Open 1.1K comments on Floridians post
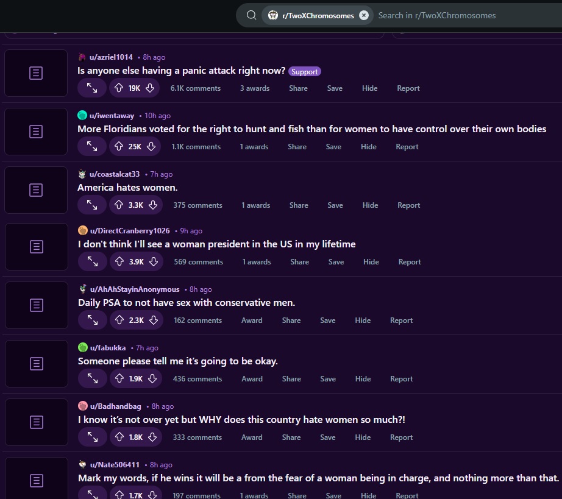This screenshot has height=499, width=562. pyautogui.click(x=196, y=146)
